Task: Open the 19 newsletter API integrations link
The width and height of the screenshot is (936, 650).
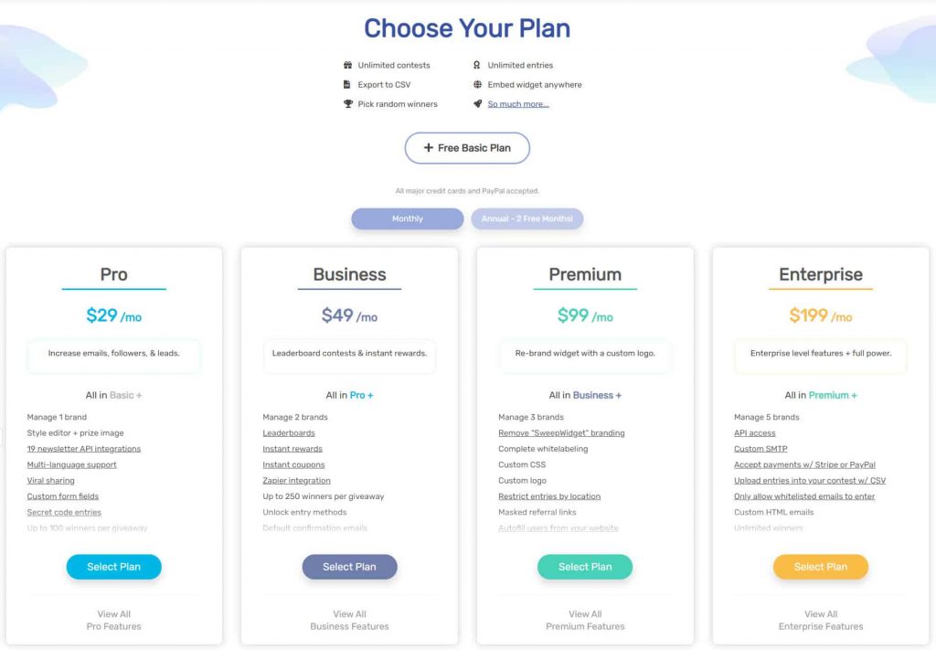Action: coord(84,449)
